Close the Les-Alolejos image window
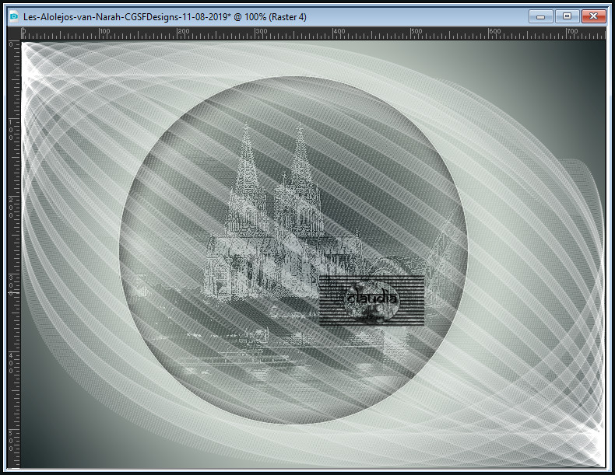 pyautogui.click(x=593, y=16)
